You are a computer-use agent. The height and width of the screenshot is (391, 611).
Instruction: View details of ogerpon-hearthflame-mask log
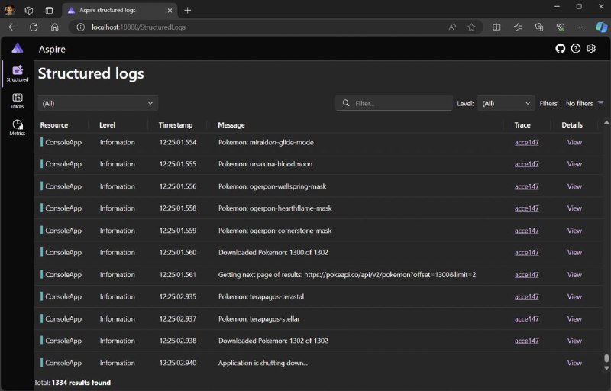click(574, 208)
